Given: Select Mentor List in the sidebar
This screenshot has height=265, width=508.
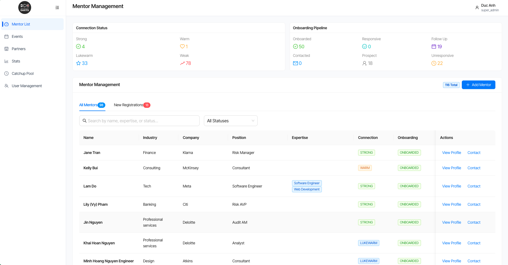Looking at the screenshot, I should pos(21,24).
